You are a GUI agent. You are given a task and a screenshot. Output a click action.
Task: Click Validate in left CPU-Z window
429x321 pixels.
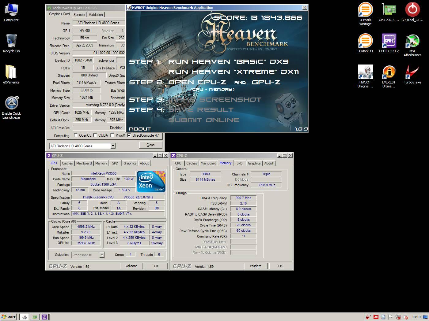pos(131,266)
